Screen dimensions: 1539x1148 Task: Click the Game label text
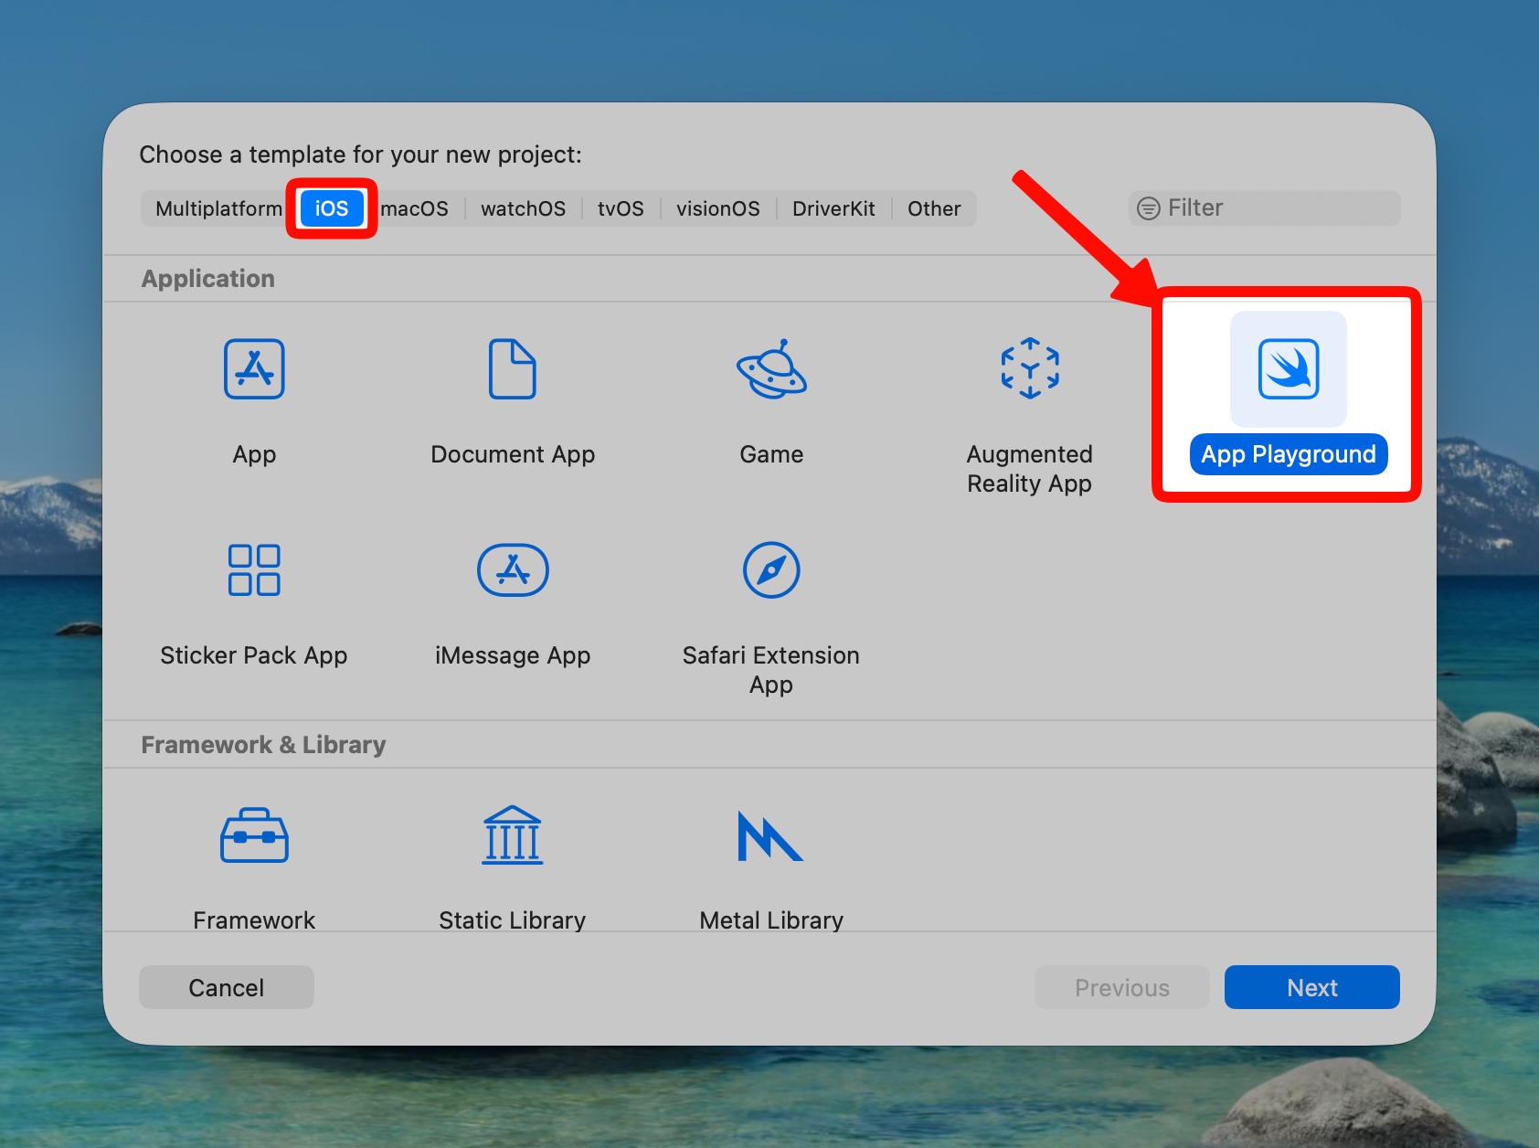(771, 454)
